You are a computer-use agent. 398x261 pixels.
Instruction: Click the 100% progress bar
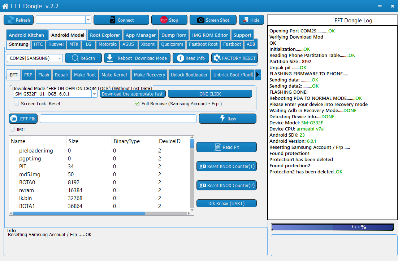pos(333,227)
